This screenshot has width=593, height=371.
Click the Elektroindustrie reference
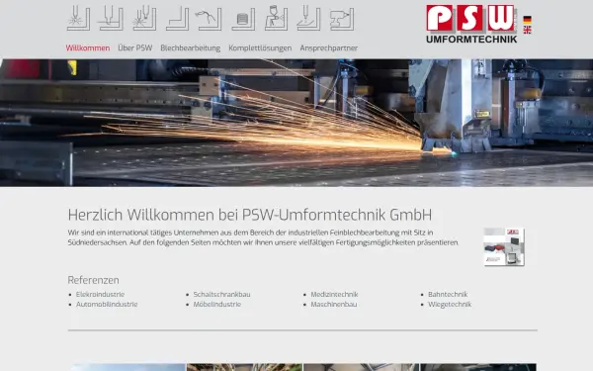click(100, 294)
